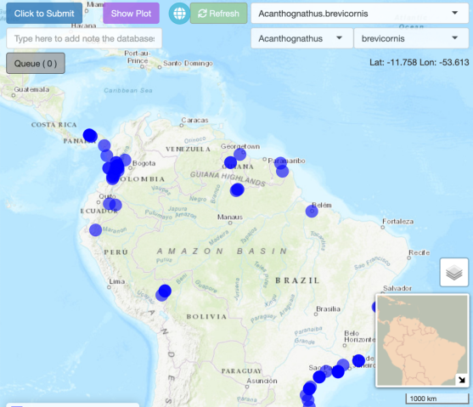Click the Asunción city label

(x=262, y=381)
